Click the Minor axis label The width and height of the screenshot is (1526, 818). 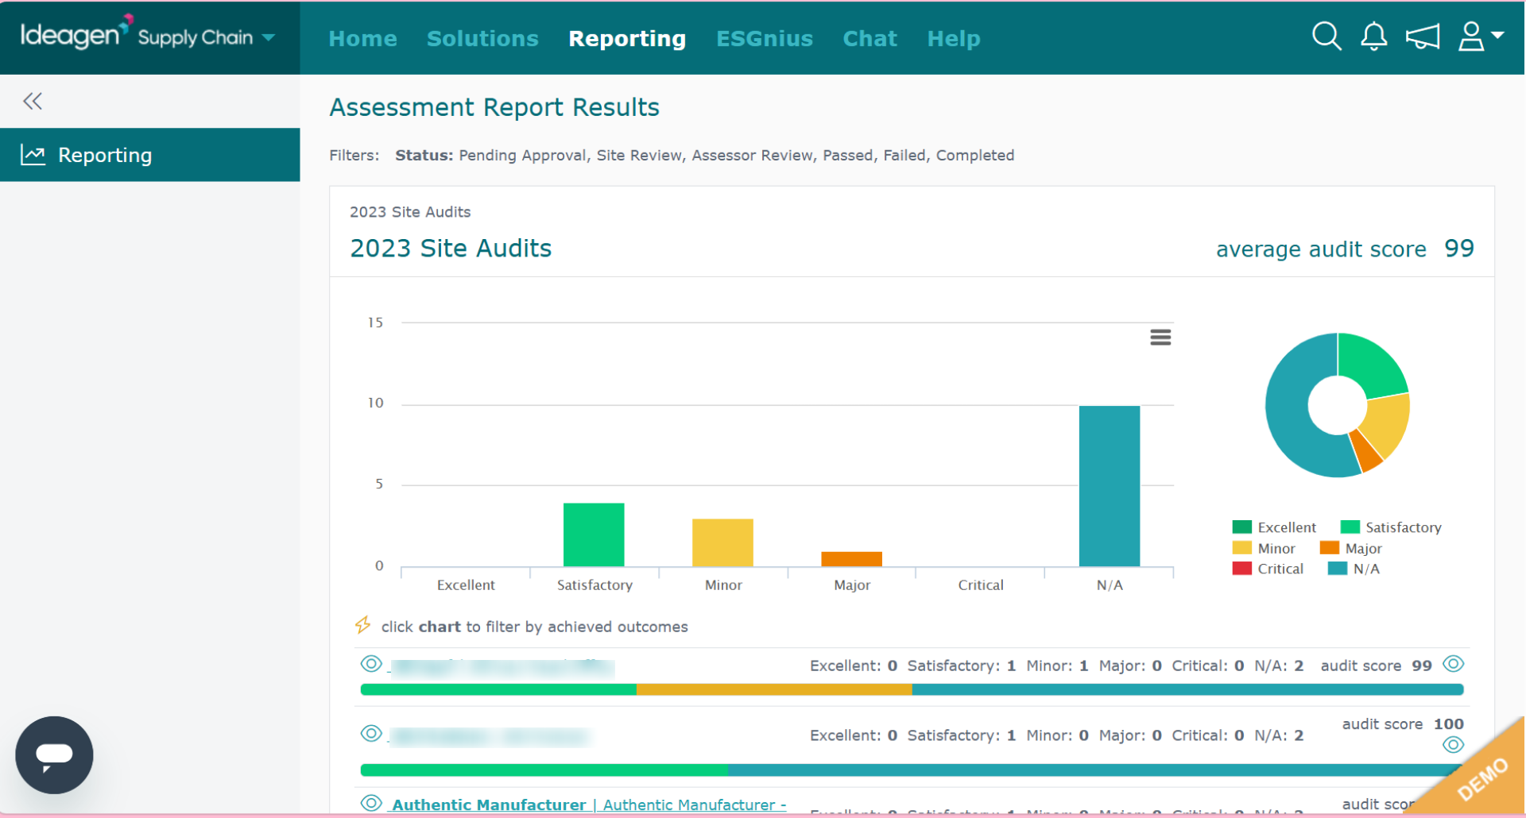tap(723, 585)
